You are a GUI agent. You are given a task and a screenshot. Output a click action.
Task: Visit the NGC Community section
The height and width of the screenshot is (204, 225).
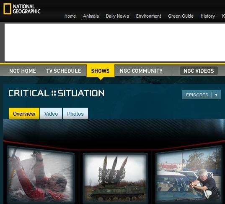click(x=141, y=71)
